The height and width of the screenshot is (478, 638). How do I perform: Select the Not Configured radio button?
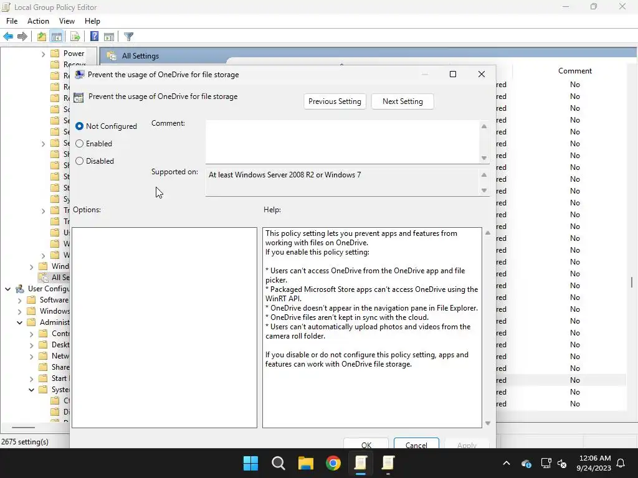point(79,126)
